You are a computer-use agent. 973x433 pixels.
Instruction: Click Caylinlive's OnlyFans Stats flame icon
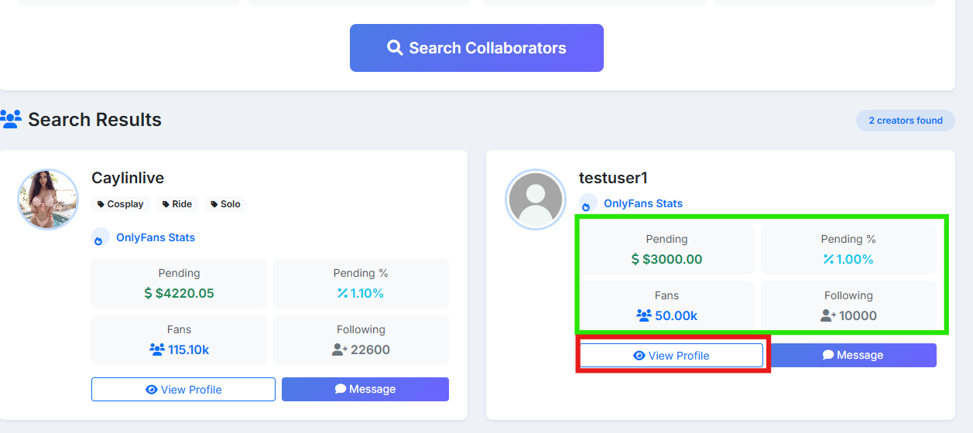[100, 238]
